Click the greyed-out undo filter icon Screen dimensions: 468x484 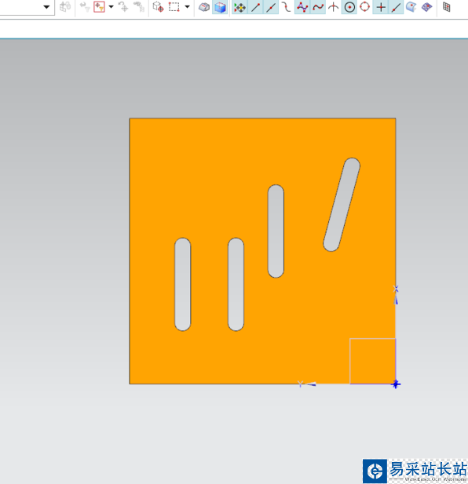click(84, 7)
